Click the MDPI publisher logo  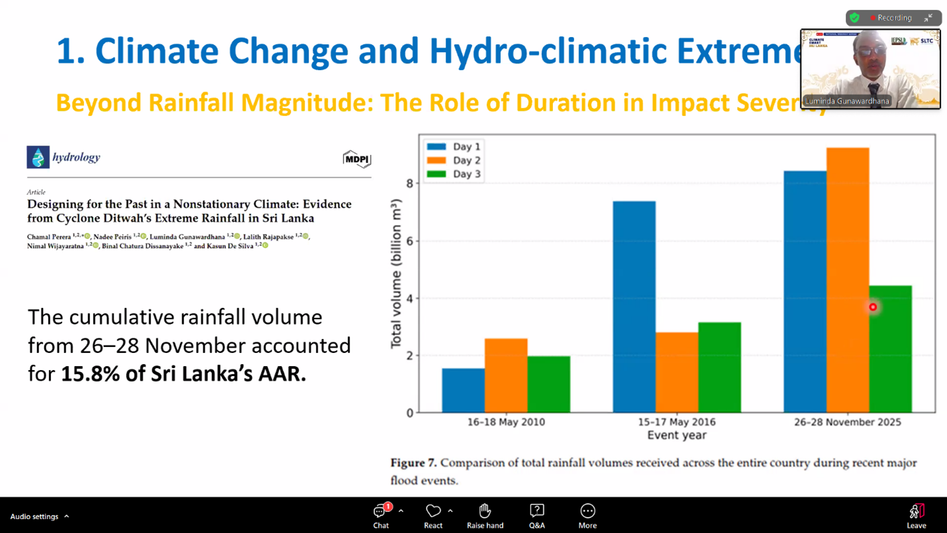pyautogui.click(x=356, y=159)
